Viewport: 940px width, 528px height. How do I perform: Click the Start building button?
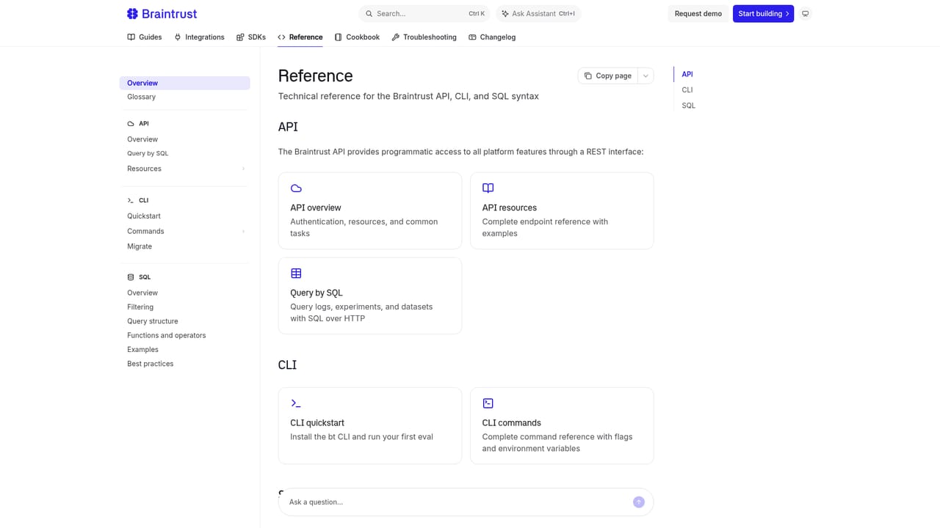(763, 14)
